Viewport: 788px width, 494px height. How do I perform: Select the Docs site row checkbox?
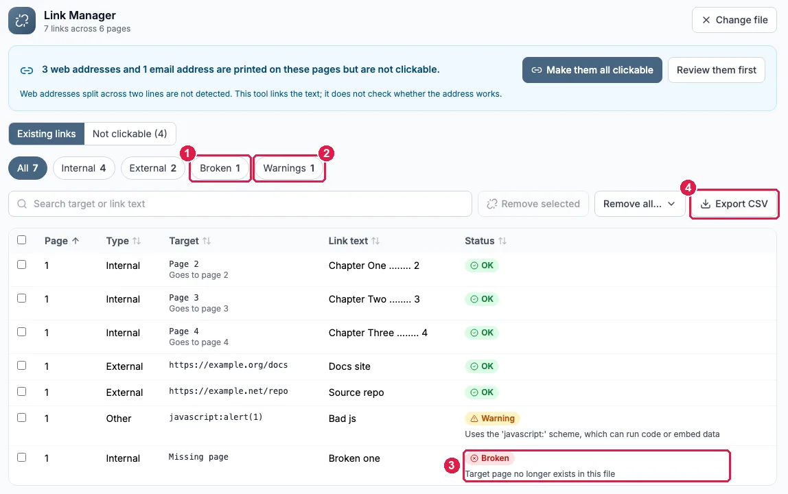pos(21,365)
